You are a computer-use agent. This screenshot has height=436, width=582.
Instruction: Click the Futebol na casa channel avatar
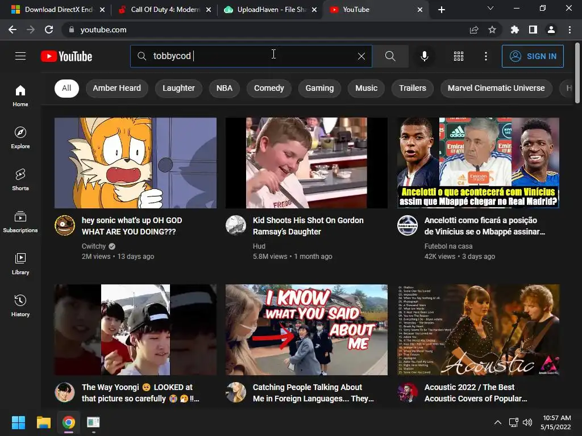408,225
